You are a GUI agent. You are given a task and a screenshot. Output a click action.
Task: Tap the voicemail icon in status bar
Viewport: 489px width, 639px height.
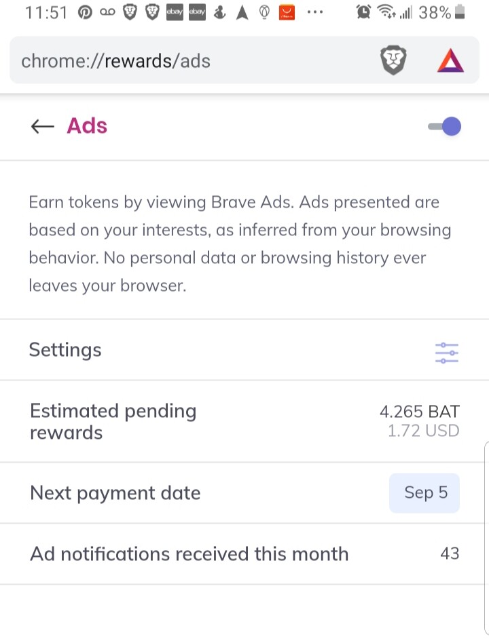(x=107, y=12)
